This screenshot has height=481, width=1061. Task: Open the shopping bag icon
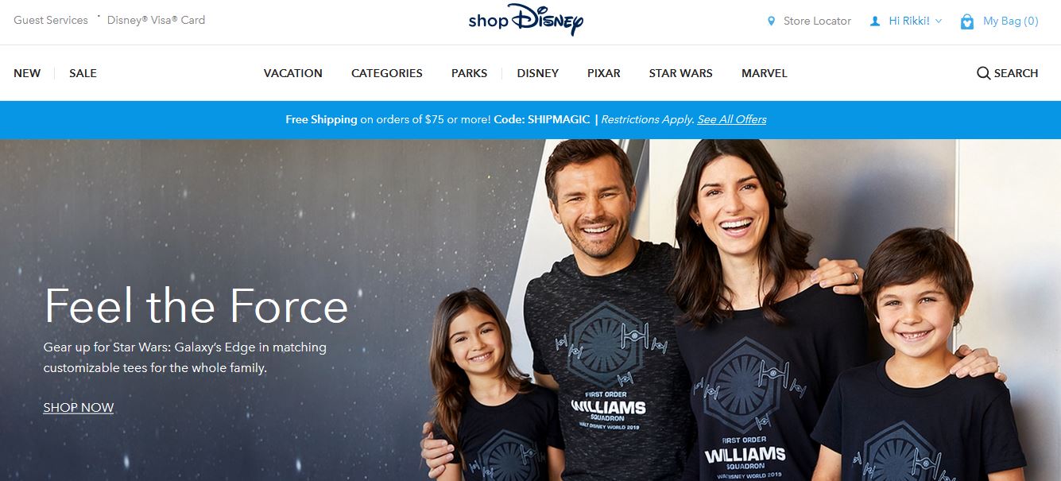pos(967,21)
